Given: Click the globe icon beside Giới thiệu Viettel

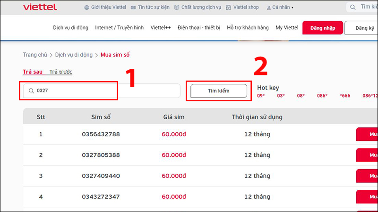Looking at the screenshot, I should [x=86, y=8].
